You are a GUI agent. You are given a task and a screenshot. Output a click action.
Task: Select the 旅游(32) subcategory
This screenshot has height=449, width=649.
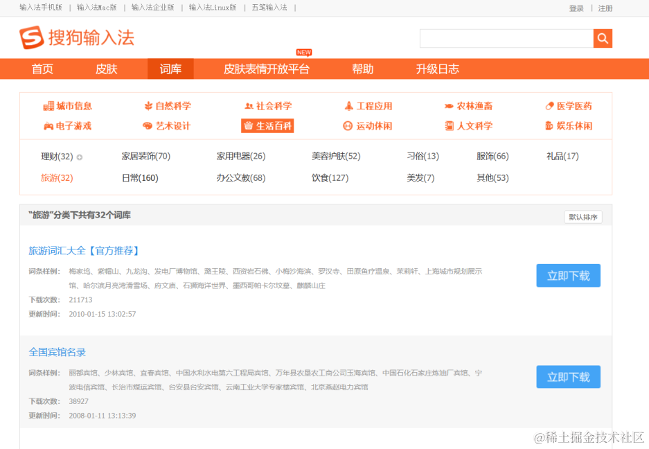coord(57,177)
